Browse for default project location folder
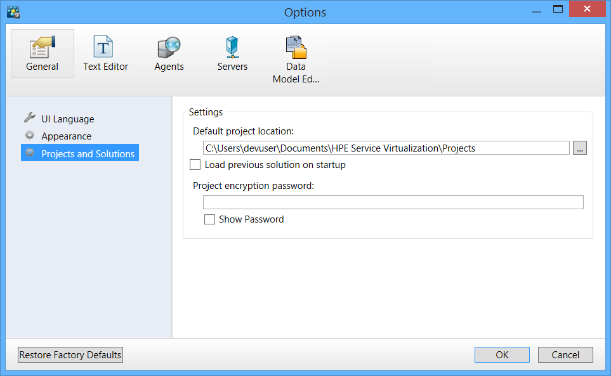 pyautogui.click(x=580, y=148)
